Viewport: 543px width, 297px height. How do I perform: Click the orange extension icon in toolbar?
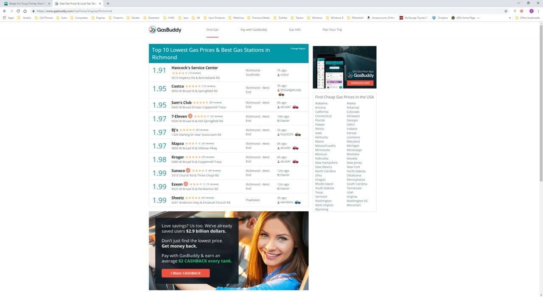(521, 11)
